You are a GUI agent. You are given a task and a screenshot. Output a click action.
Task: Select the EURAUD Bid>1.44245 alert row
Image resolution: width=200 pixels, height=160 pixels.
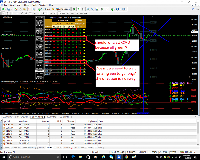pyautogui.click(x=100, y=125)
